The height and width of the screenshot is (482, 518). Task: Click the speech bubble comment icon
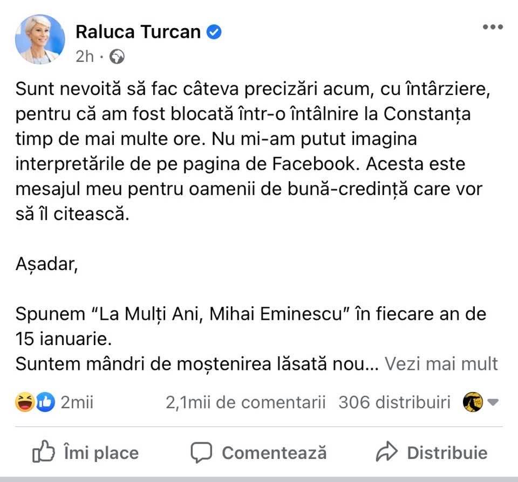[201, 452]
